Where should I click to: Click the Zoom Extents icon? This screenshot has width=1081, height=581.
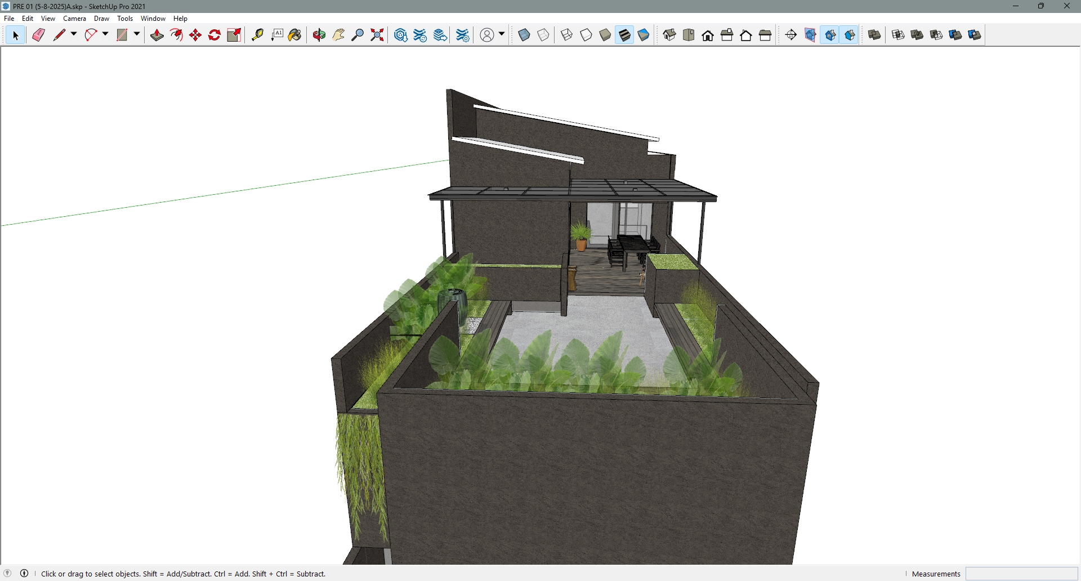tap(377, 35)
